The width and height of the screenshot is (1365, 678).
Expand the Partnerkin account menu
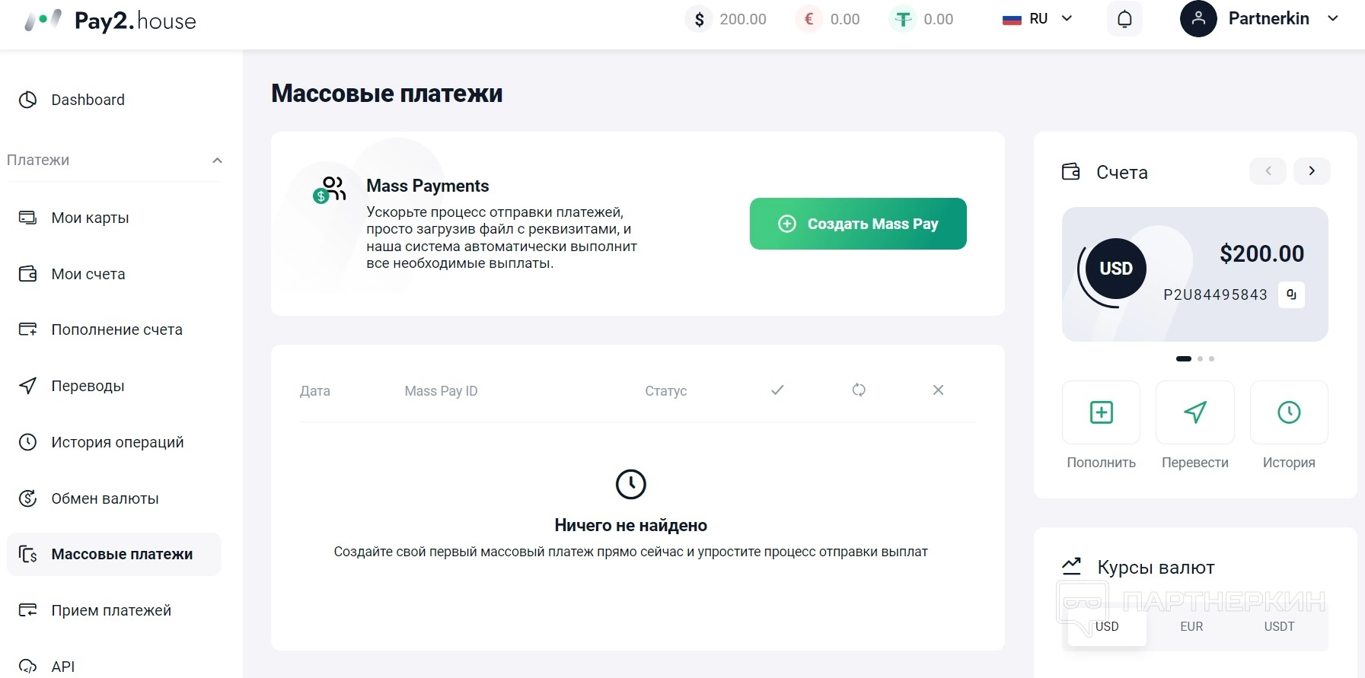pos(1332,19)
